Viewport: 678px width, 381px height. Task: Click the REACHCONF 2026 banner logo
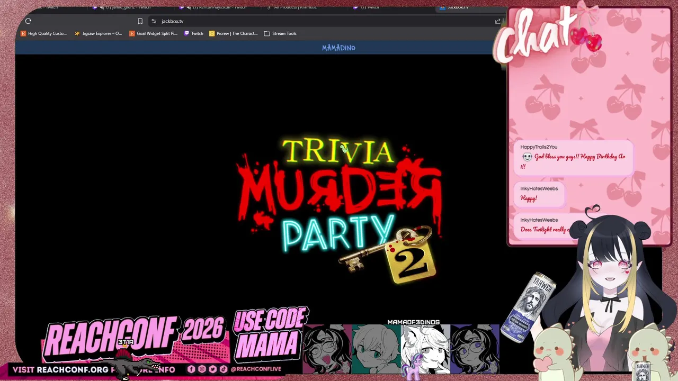[135, 338]
